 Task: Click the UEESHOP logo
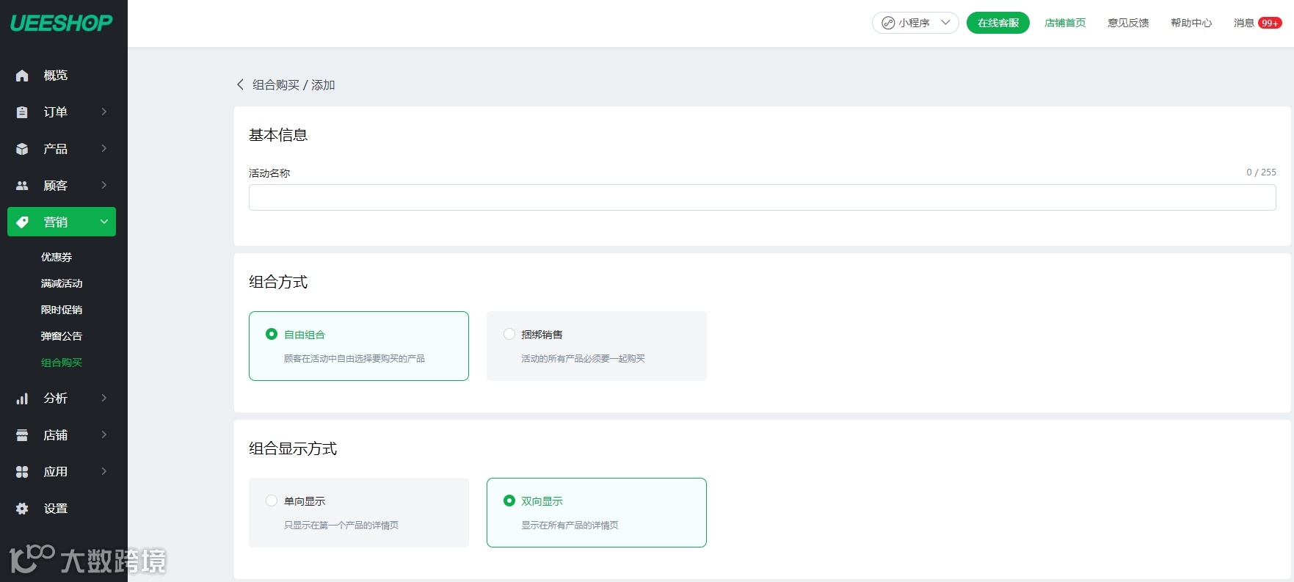click(x=62, y=23)
